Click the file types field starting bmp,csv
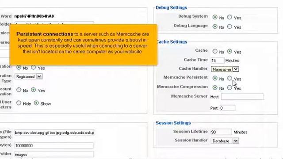The height and width of the screenshot is (159, 283). coord(54,132)
